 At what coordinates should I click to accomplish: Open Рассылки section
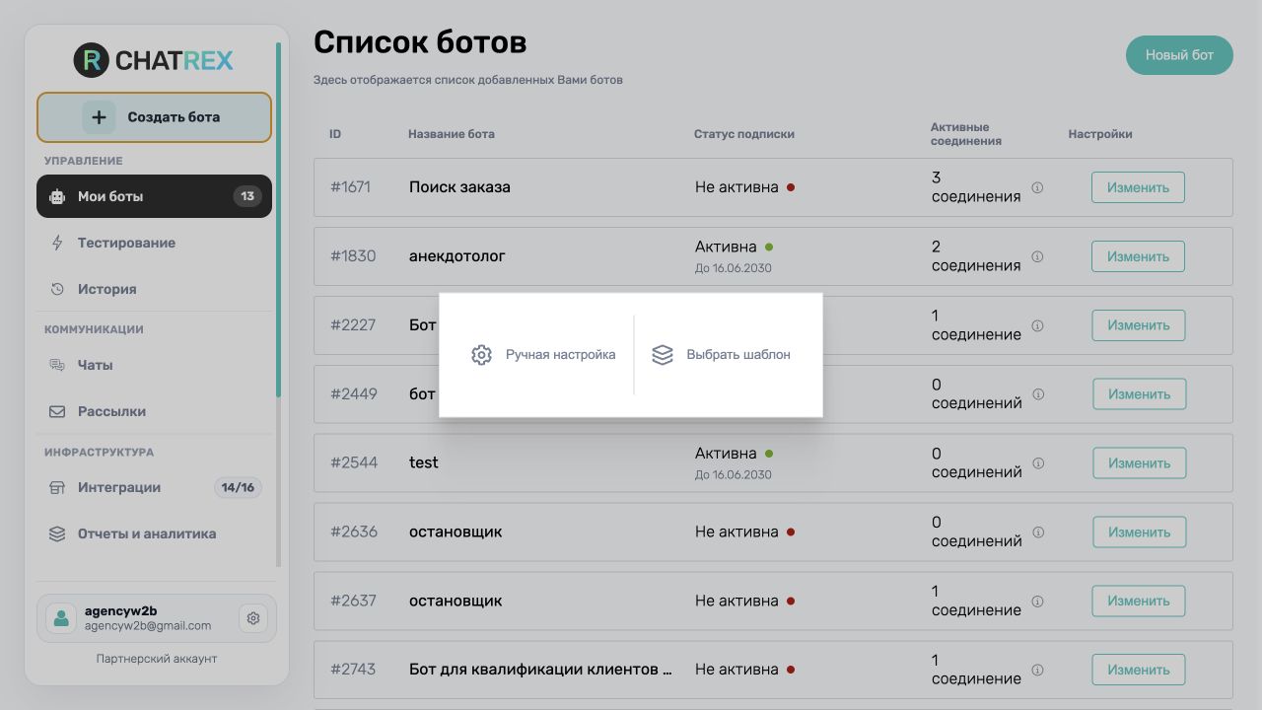154,411
